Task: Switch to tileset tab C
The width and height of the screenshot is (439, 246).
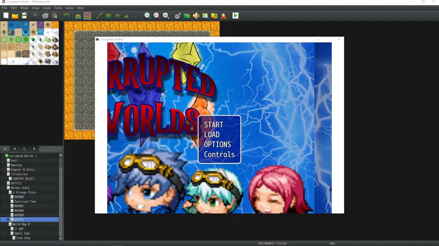Action: point(24,149)
